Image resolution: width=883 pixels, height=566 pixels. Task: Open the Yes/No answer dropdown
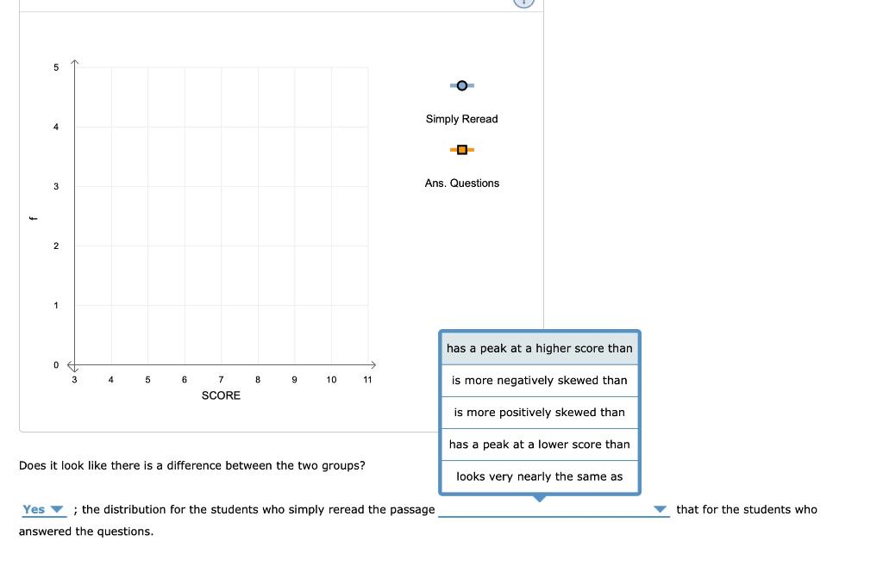45,509
